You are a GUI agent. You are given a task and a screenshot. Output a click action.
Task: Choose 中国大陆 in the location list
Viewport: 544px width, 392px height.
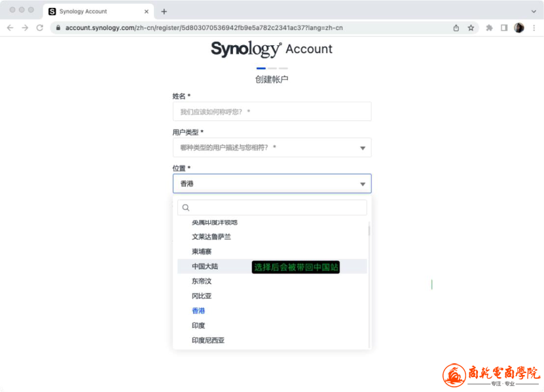[272, 266]
